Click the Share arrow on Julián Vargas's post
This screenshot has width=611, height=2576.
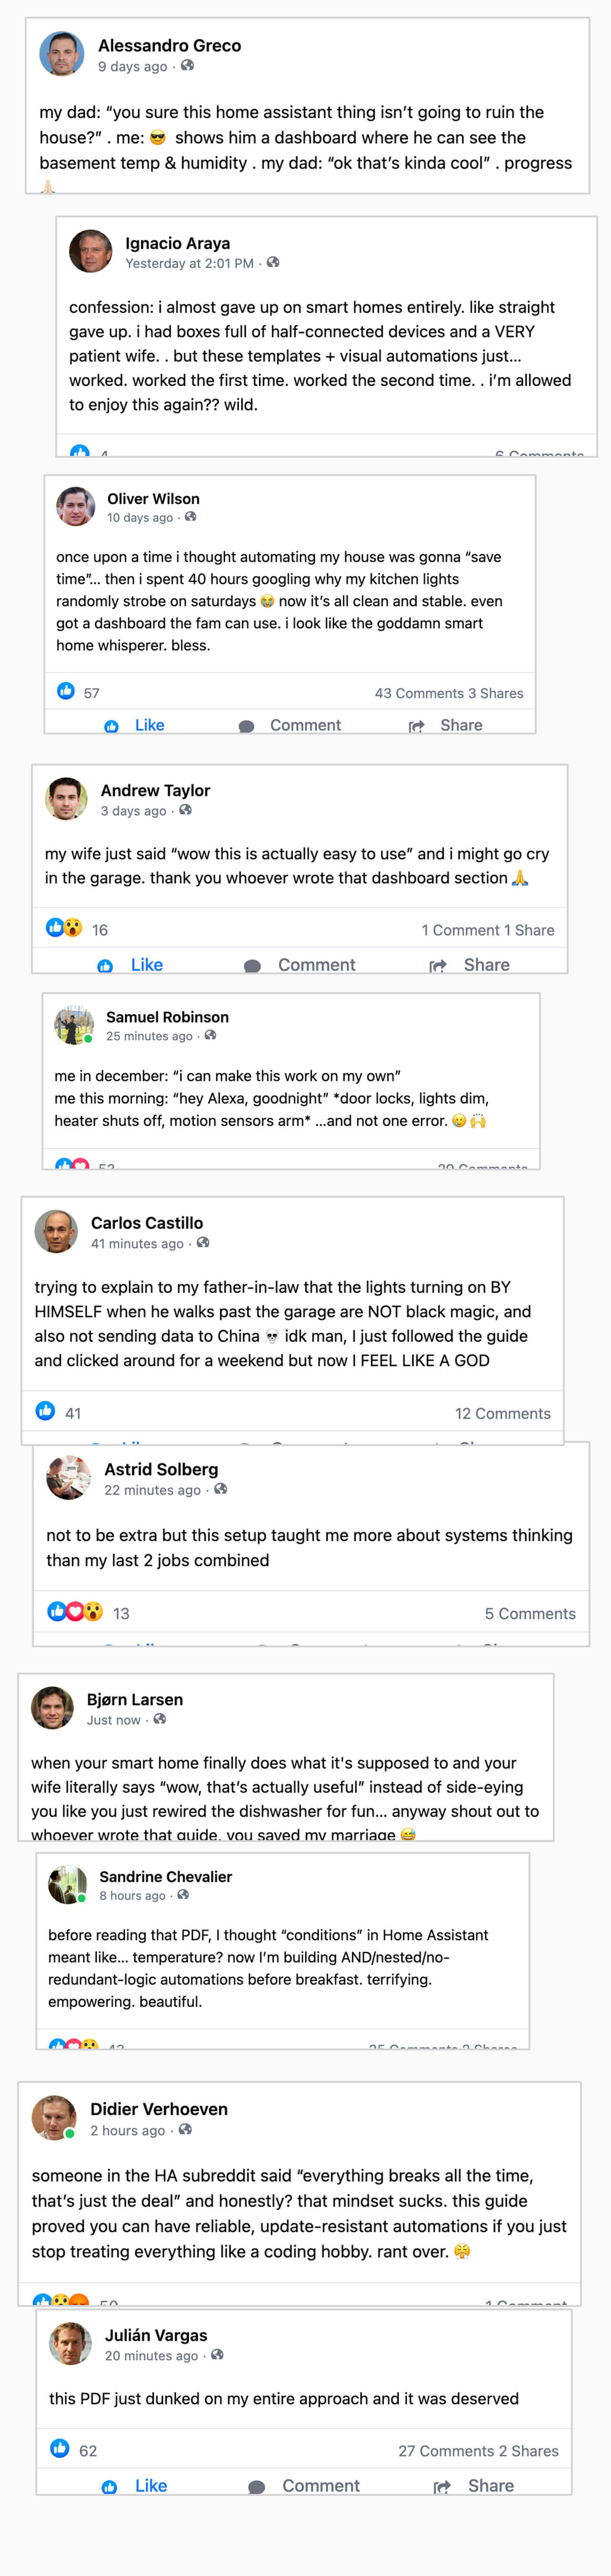pos(441,2486)
